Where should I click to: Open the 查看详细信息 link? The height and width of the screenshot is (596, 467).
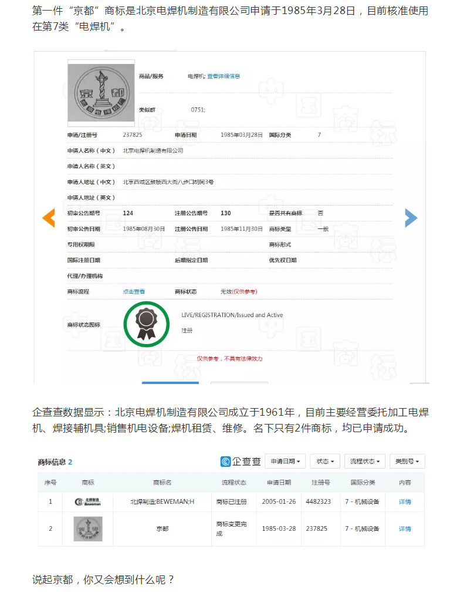pos(224,76)
